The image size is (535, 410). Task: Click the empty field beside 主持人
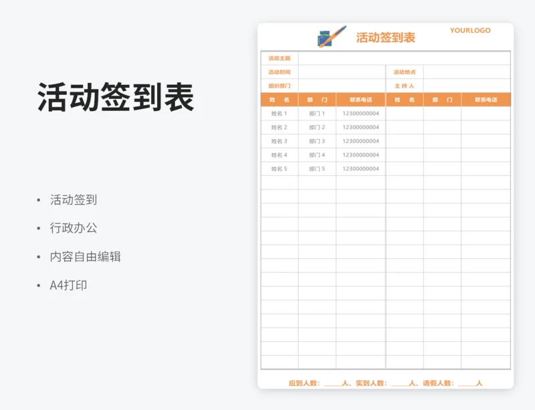467,86
